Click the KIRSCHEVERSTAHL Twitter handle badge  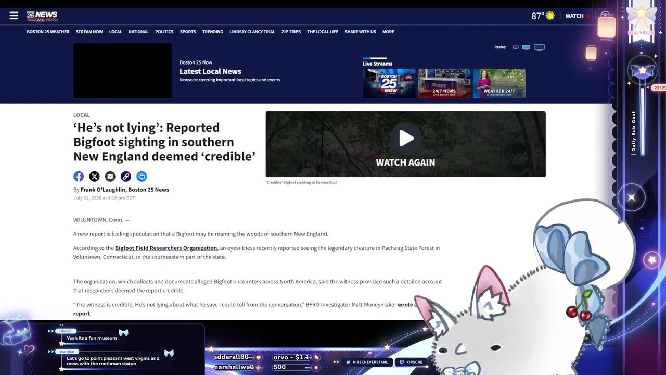[x=366, y=362]
